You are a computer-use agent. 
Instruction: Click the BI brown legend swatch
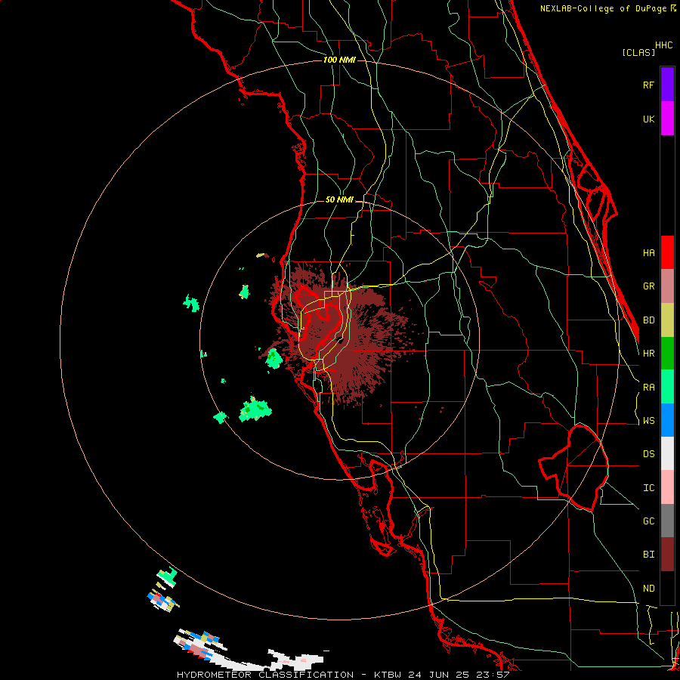click(667, 555)
